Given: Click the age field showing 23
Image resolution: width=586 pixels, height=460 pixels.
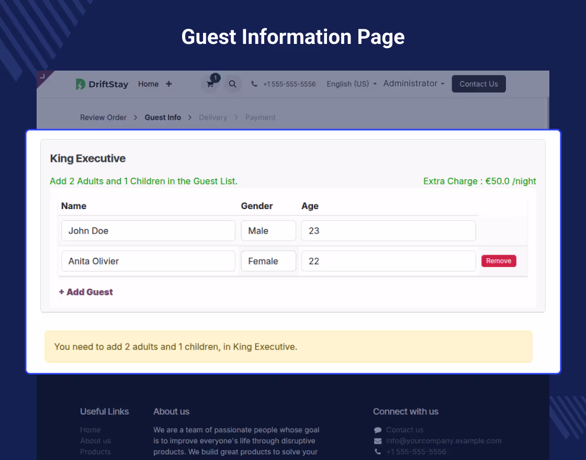Looking at the screenshot, I should click(x=388, y=231).
